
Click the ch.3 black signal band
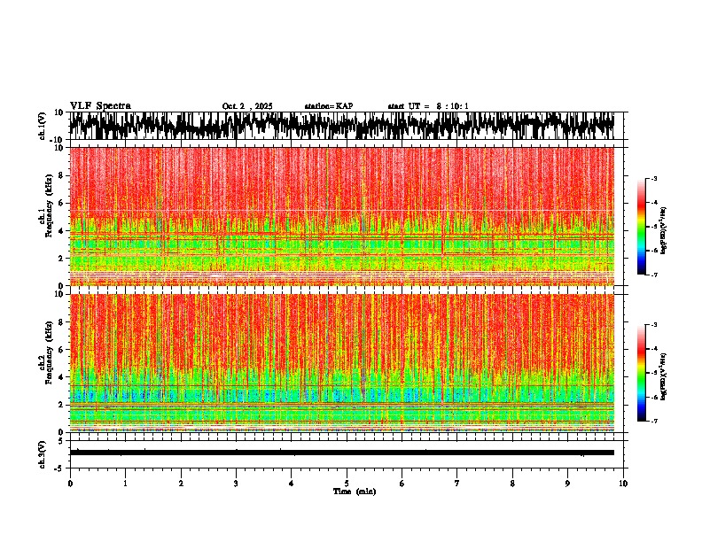point(341,453)
